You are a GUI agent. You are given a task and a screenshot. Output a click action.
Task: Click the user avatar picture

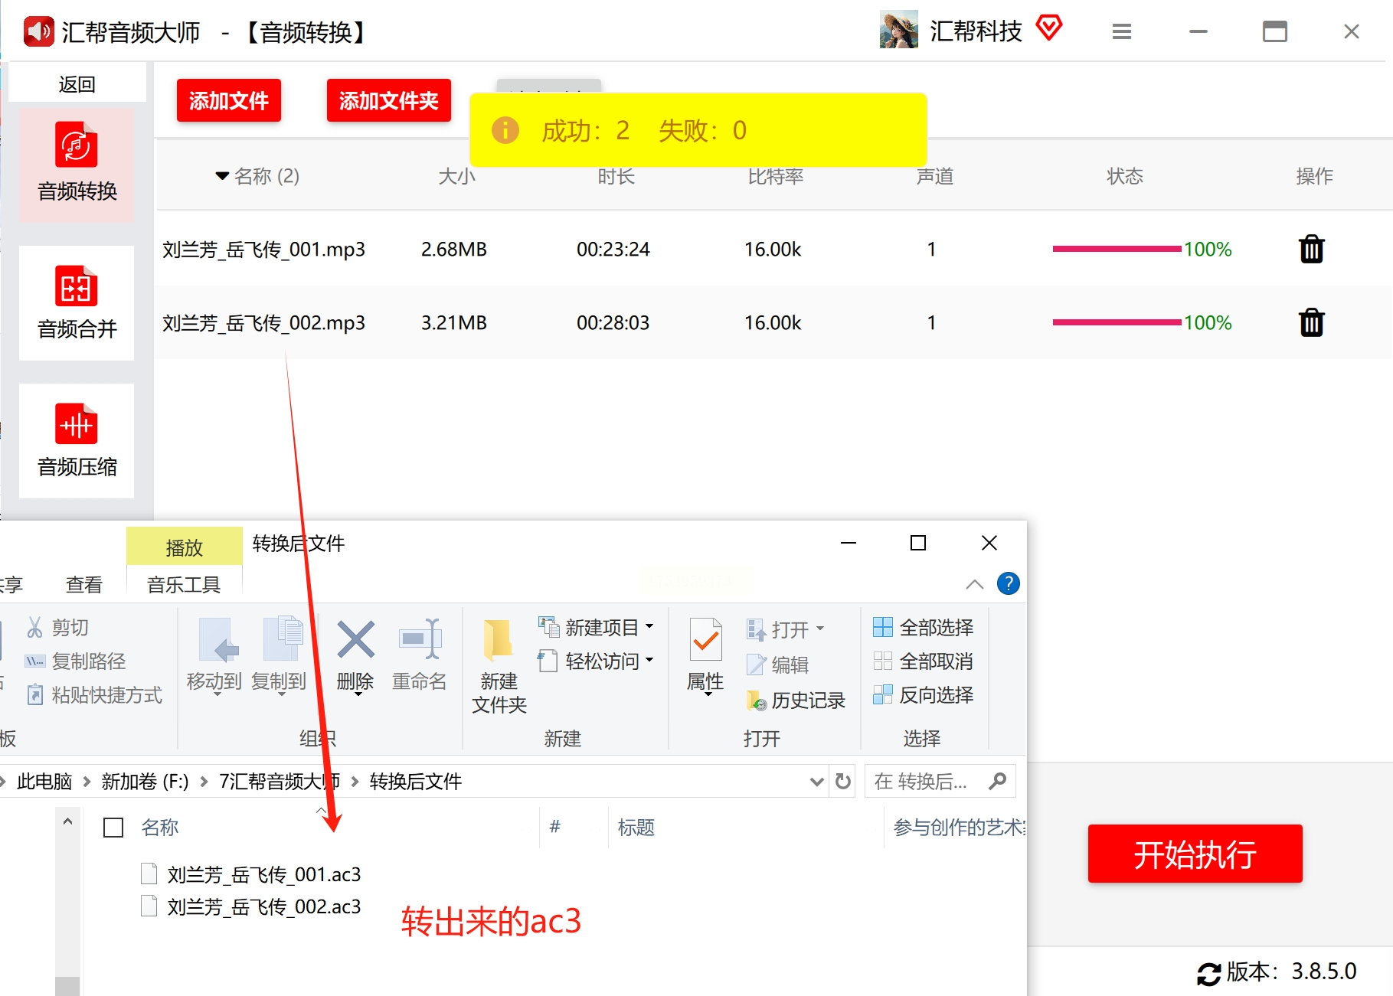click(898, 30)
